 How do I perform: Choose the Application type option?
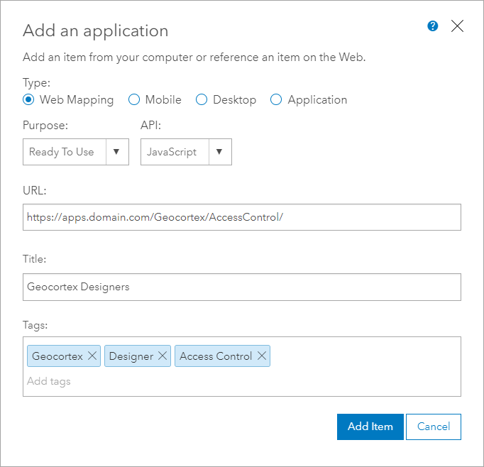276,99
